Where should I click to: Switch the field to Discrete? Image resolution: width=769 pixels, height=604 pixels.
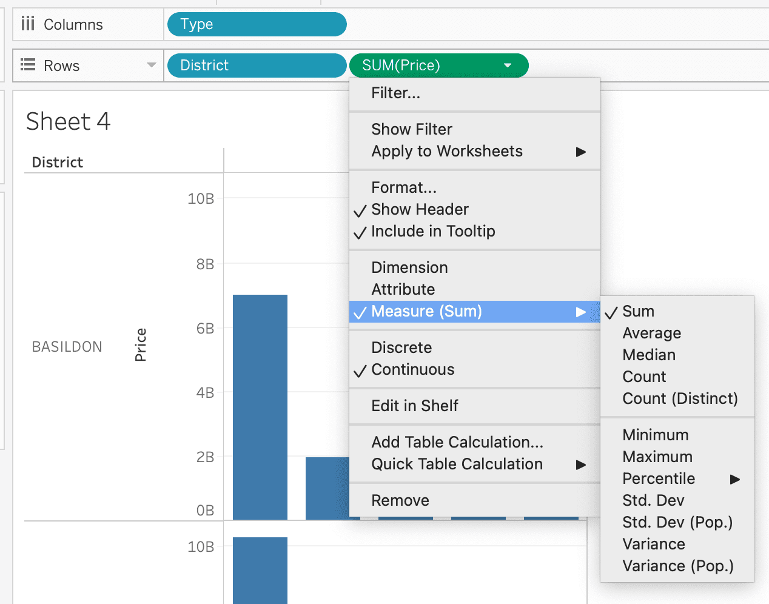point(401,347)
